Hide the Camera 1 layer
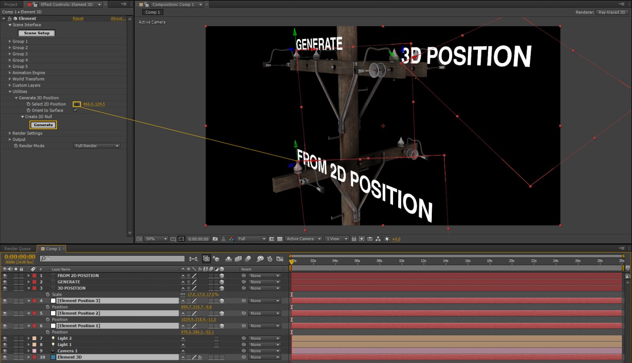The height and width of the screenshot is (363, 632). pos(5,351)
